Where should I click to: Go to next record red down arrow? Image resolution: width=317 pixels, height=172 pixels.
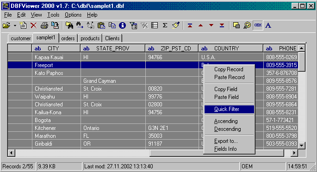click(x=211, y=25)
